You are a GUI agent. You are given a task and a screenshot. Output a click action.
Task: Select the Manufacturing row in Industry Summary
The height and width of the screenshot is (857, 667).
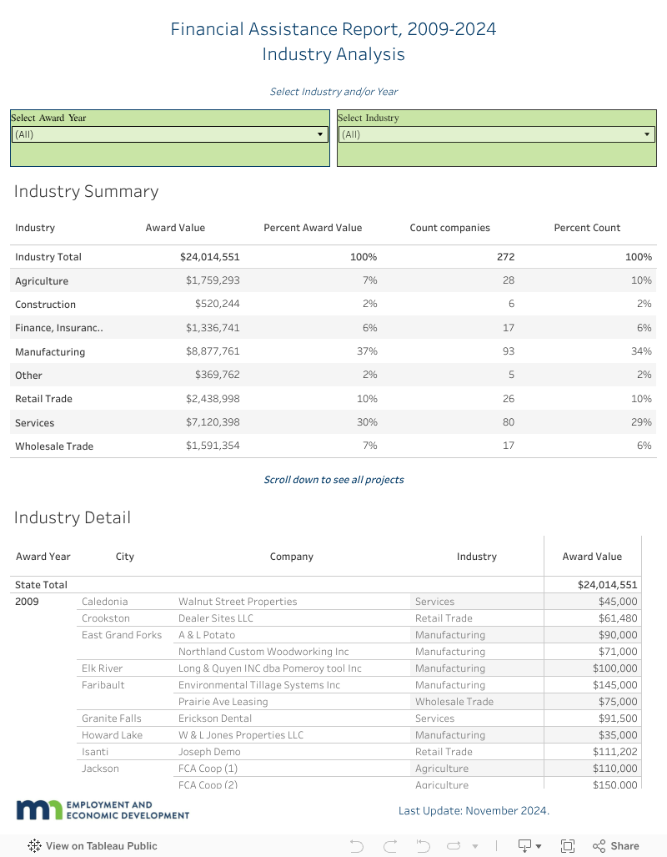point(50,352)
